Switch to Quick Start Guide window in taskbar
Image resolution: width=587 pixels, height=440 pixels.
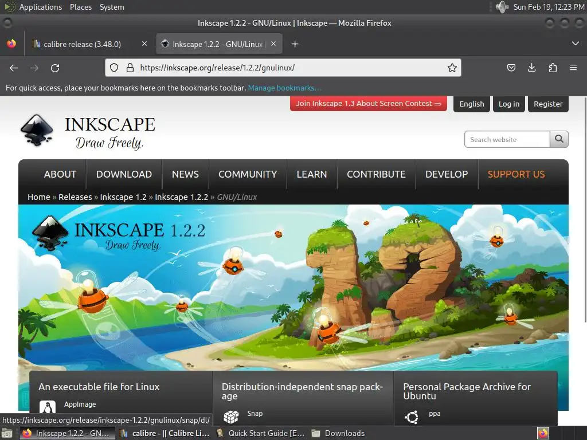coord(261,433)
